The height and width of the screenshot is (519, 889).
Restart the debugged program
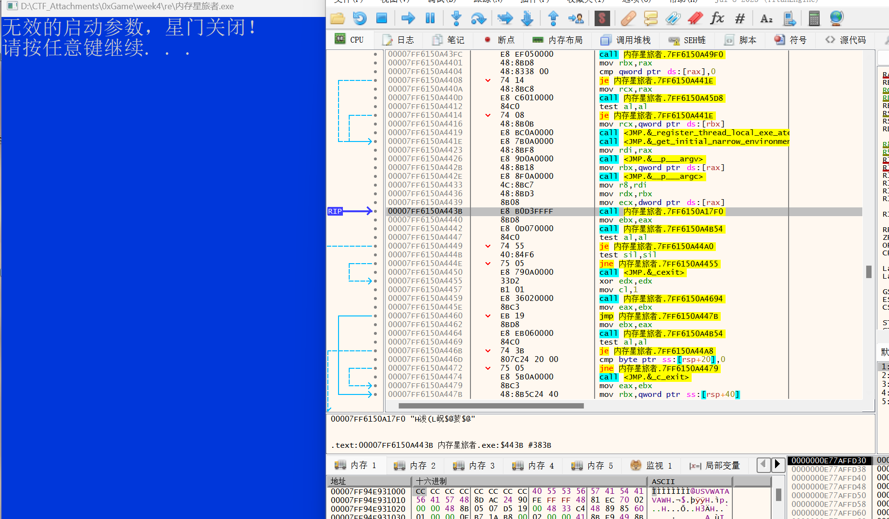pos(359,19)
